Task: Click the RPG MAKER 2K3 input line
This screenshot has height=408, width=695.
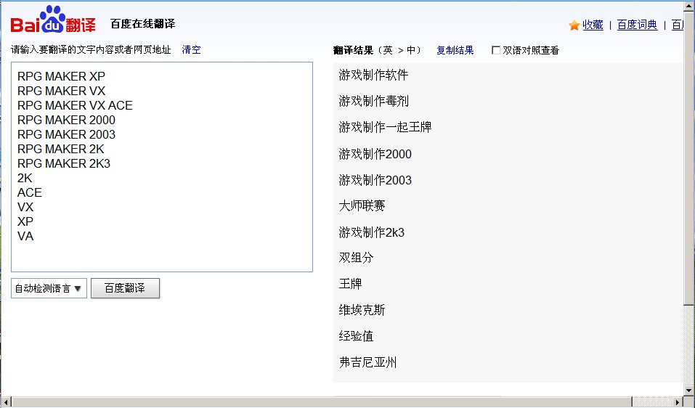Action: pos(64,163)
